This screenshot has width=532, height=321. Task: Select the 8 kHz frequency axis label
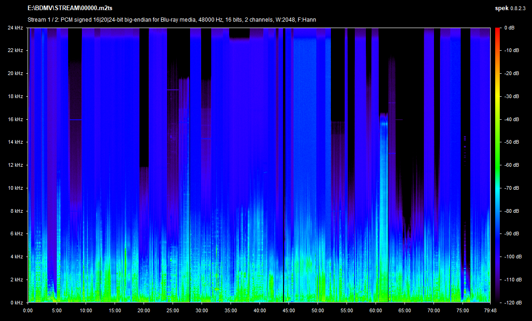pyautogui.click(x=17, y=211)
